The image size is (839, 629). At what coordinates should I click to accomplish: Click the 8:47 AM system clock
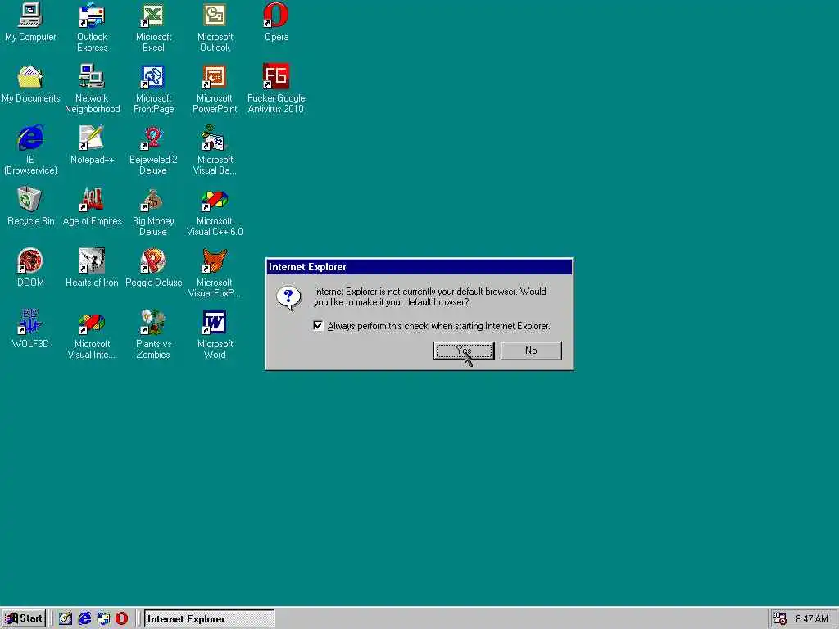click(x=812, y=619)
